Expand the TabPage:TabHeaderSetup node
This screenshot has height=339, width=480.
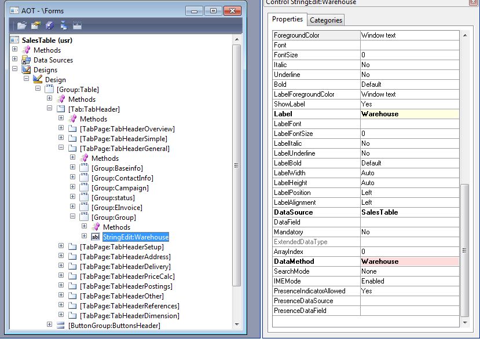60,246
